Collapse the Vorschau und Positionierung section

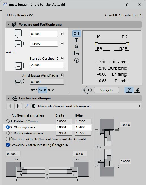(8, 24)
